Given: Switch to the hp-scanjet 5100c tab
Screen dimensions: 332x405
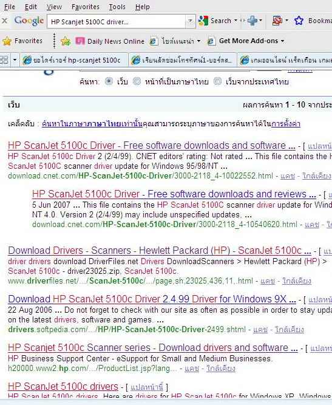Looking at the screenshot, I should click(73, 60).
